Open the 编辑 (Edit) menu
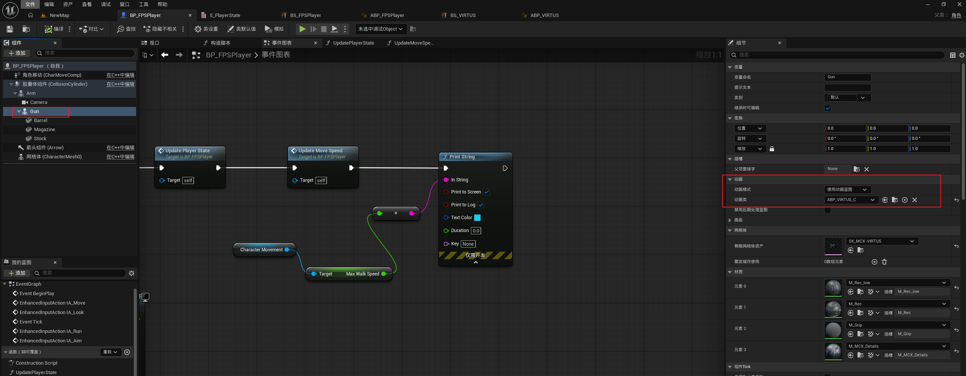The image size is (966, 376). pyautogui.click(x=49, y=4)
